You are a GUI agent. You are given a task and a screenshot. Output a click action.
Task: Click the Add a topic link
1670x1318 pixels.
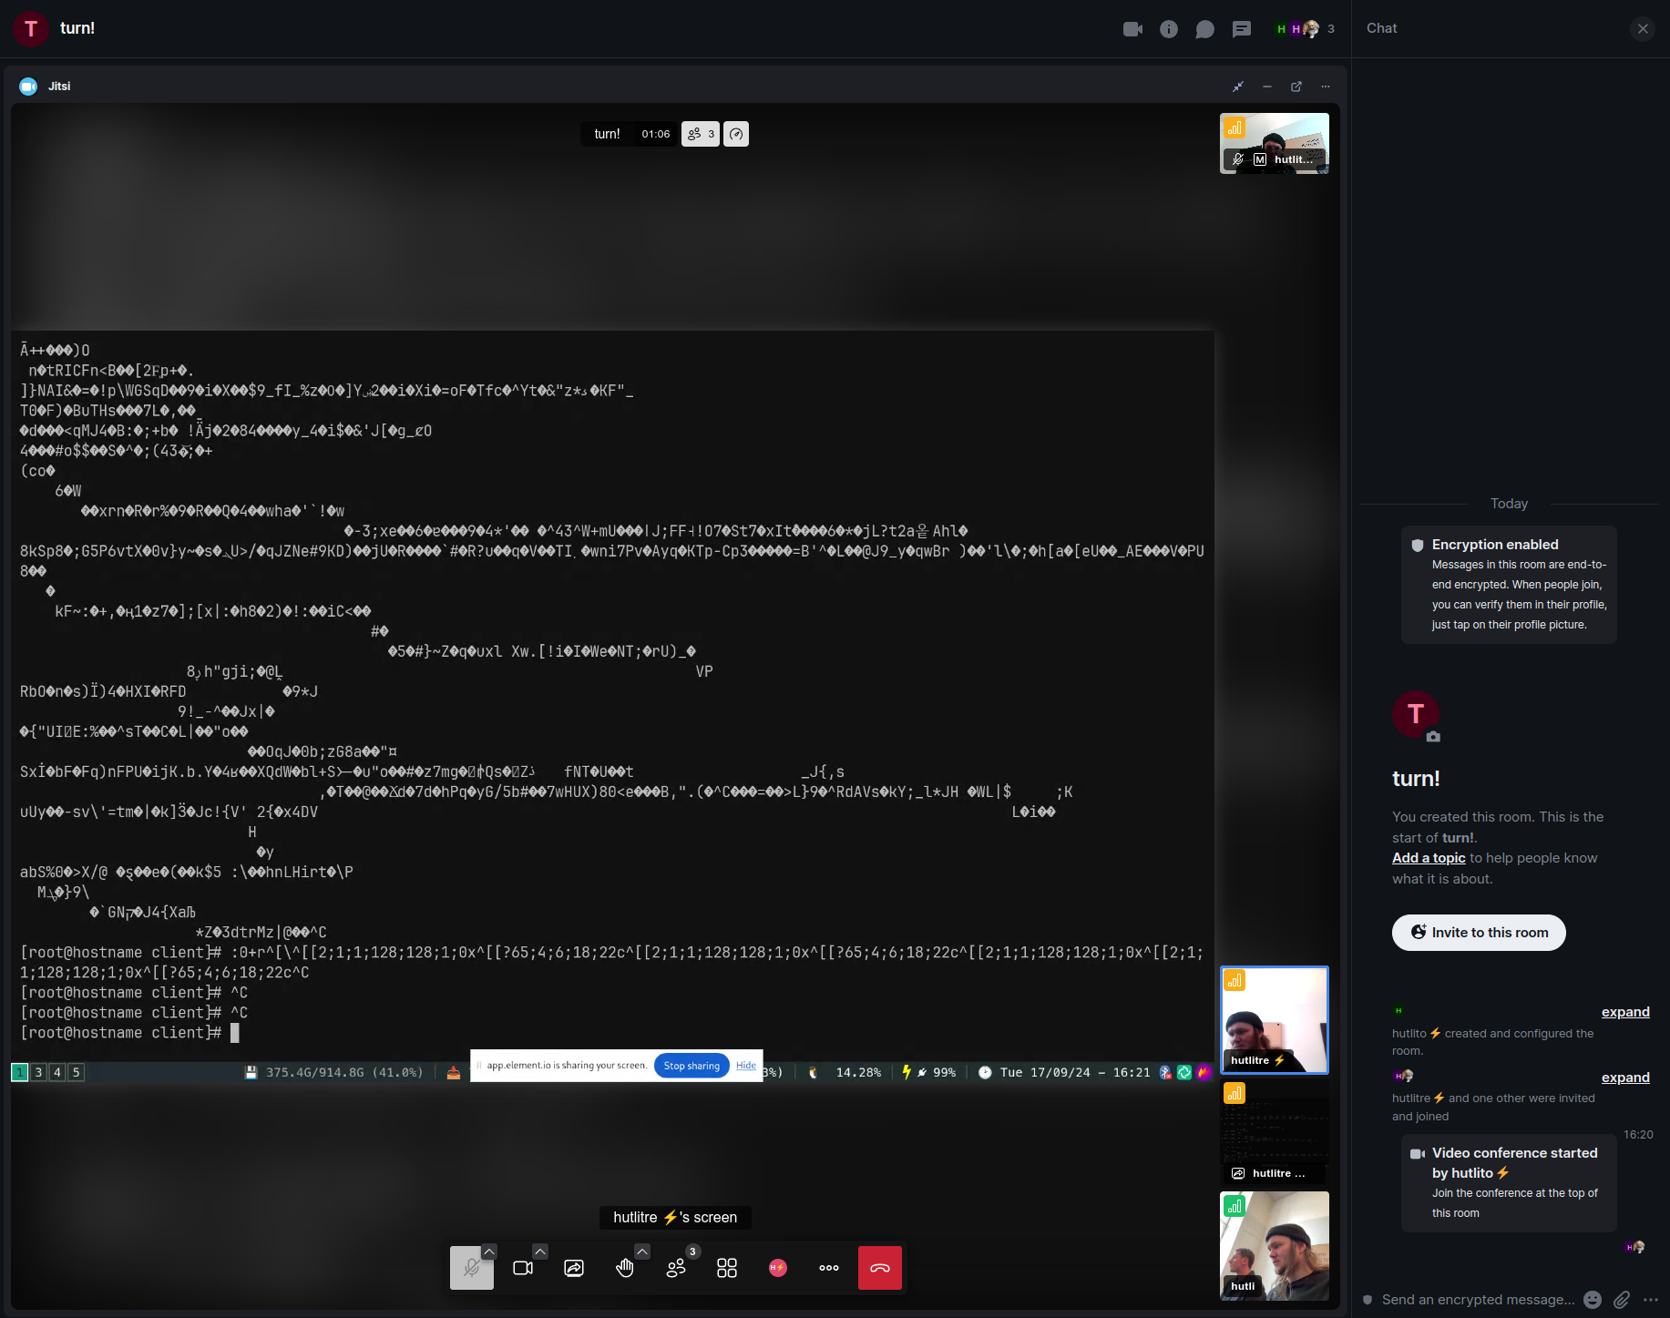click(x=1429, y=858)
